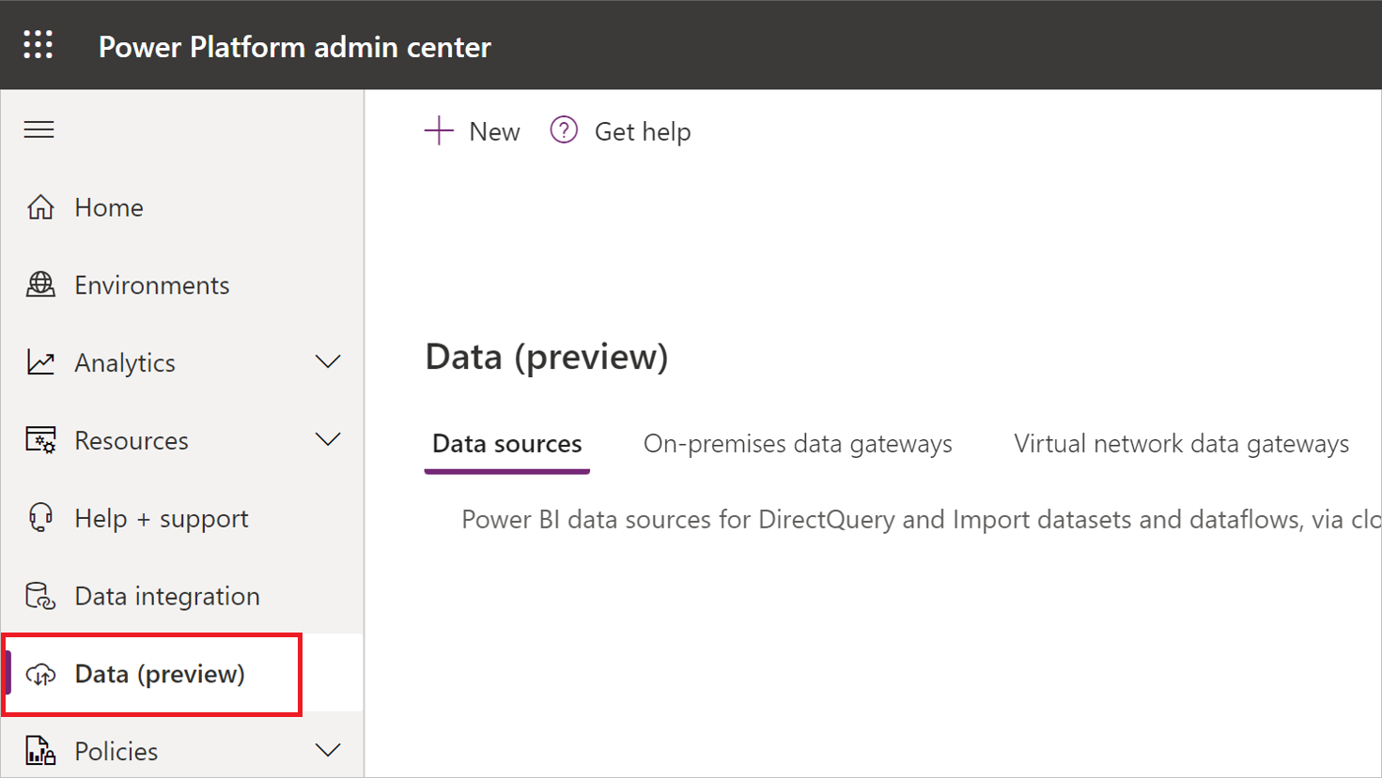Viewport: 1382px width, 778px height.
Task: Click the Help + support headset icon
Action: 40,518
